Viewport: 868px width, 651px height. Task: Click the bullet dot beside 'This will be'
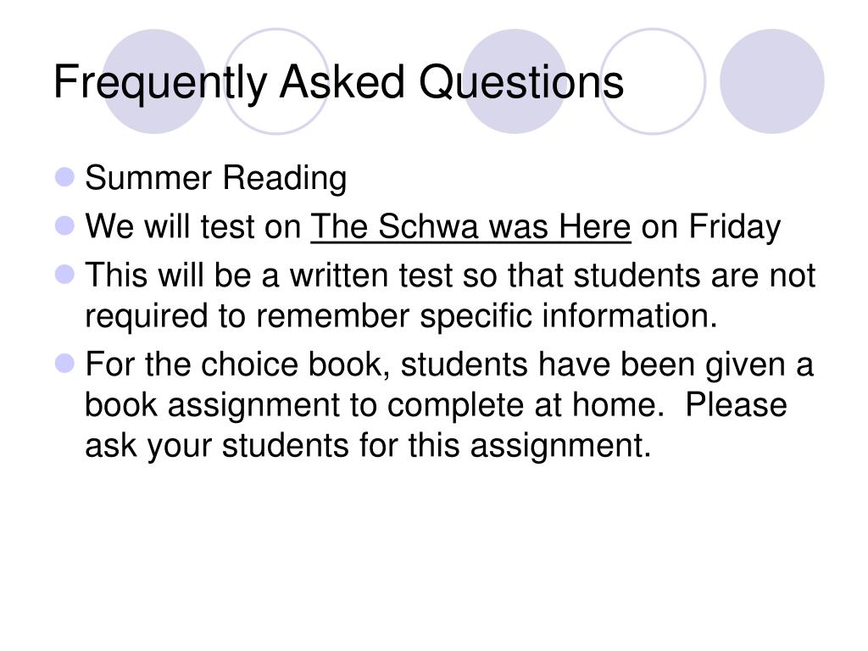point(65,274)
